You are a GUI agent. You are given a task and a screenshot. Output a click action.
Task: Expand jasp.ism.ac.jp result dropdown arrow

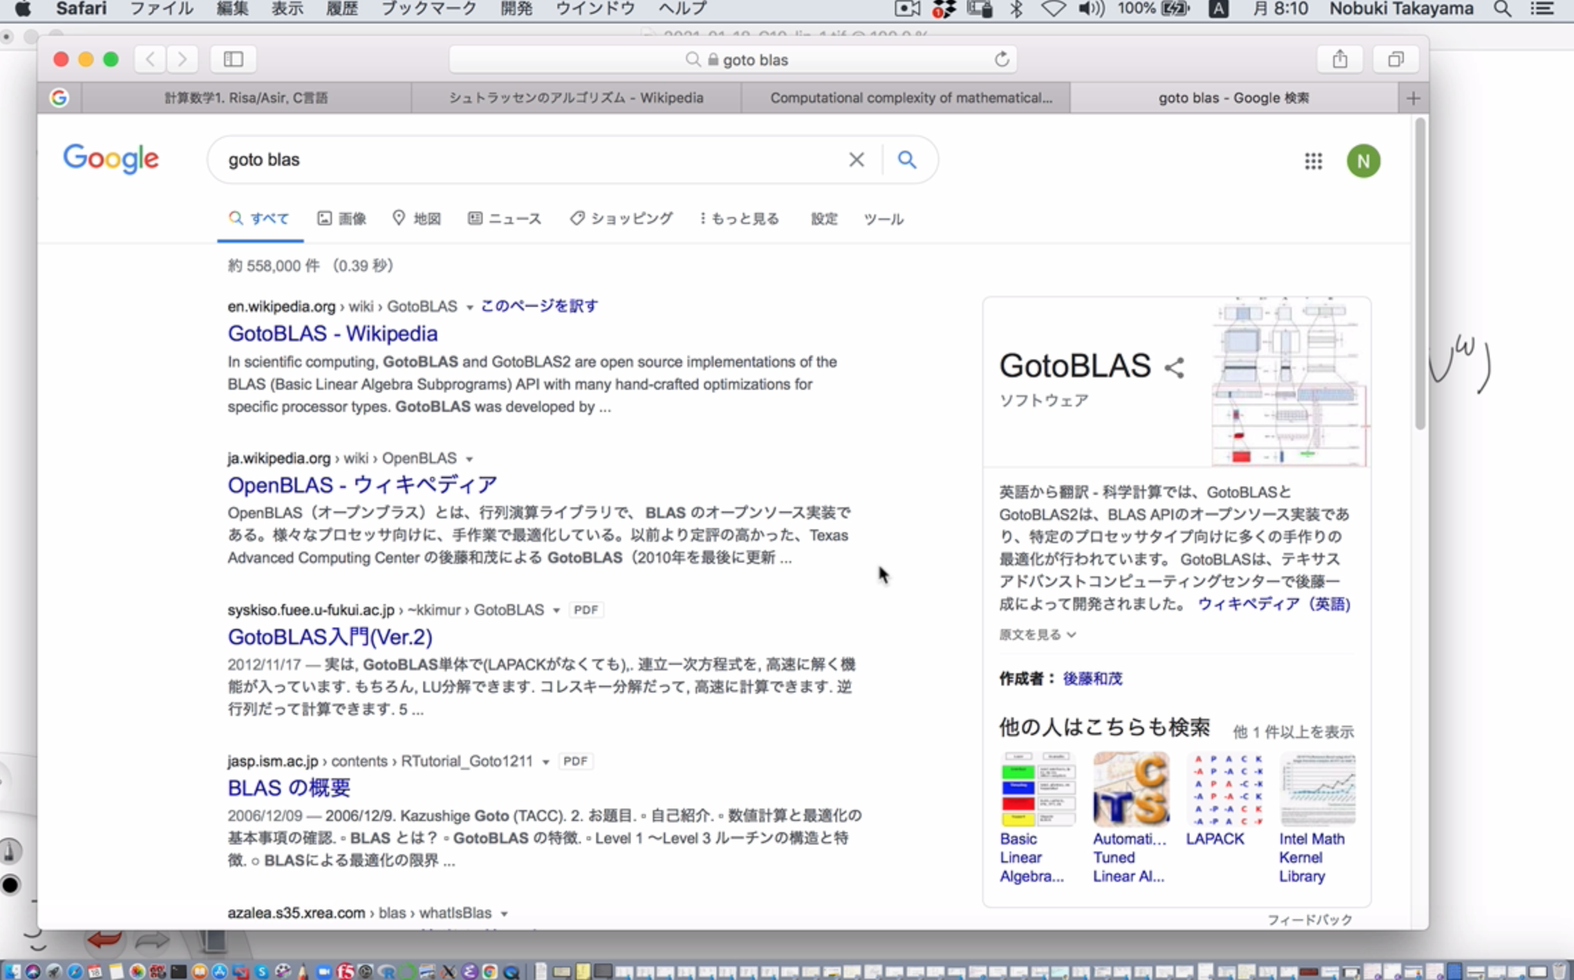coord(546,762)
